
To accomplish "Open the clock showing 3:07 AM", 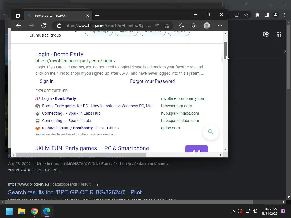I will [269, 211].
